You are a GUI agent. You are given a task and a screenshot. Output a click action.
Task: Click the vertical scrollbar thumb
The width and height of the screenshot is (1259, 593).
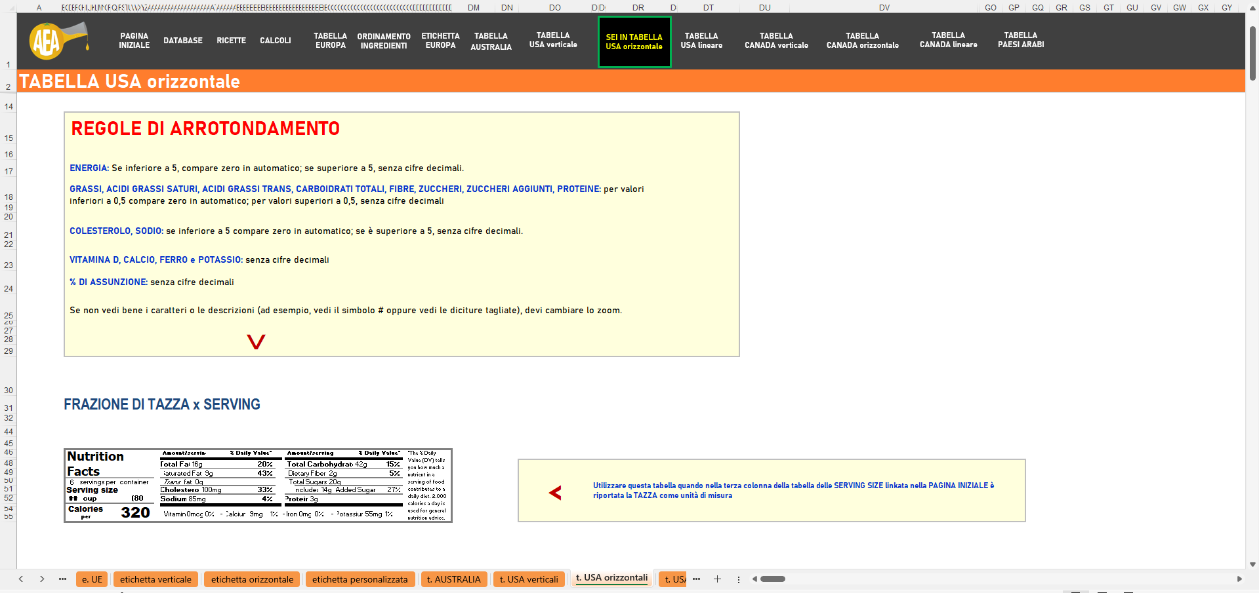1252,52
